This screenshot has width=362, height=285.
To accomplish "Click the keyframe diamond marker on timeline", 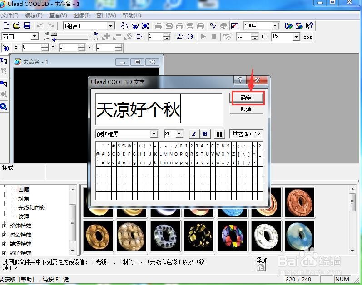I will (54, 39).
